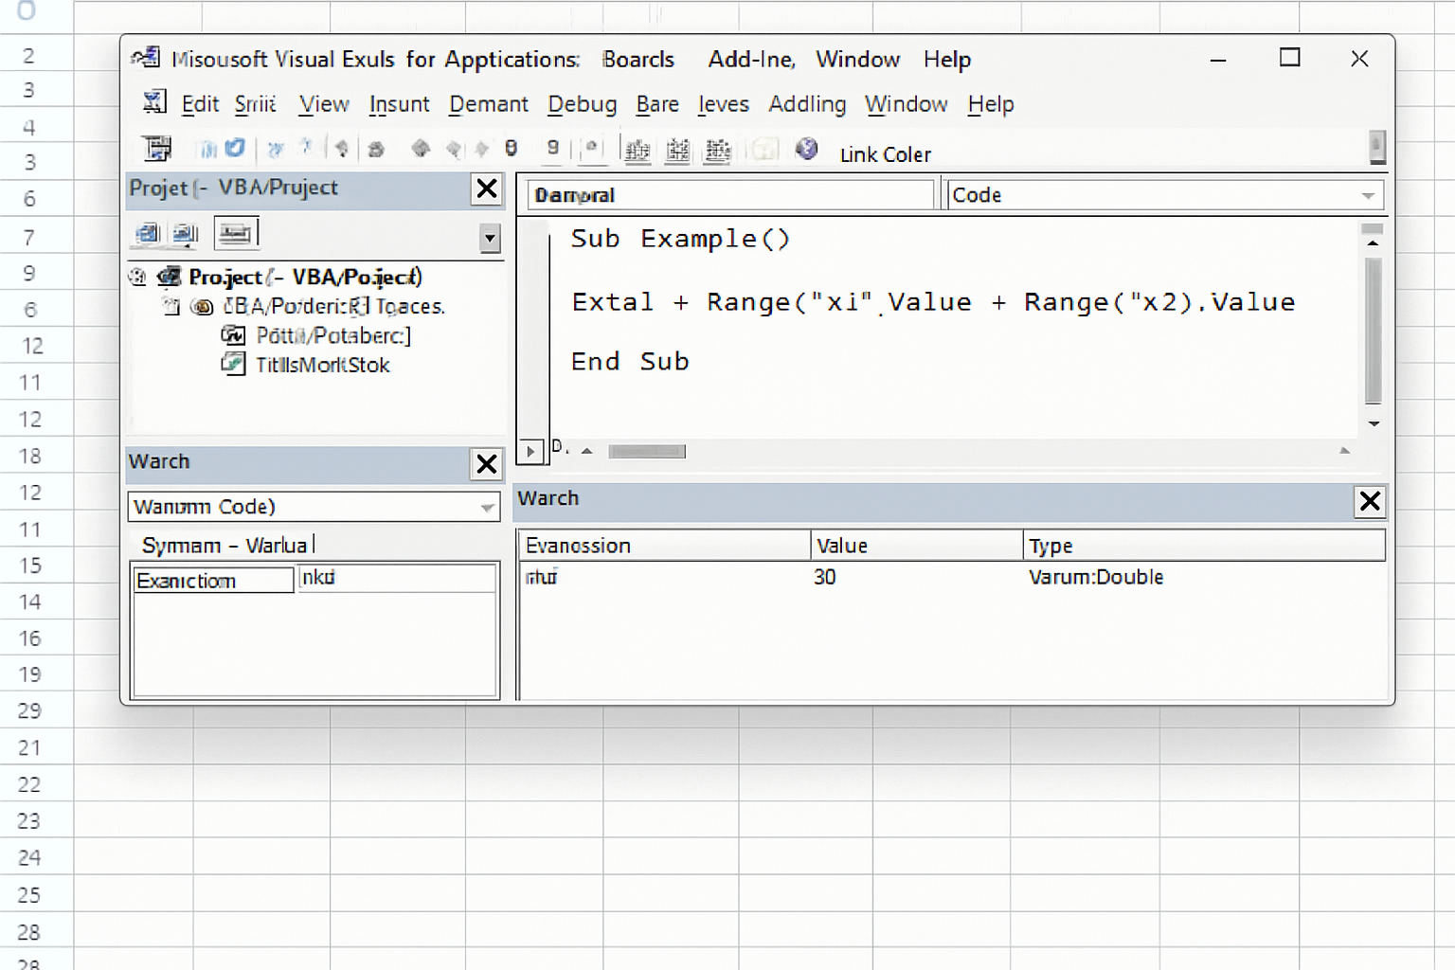Viewport: 1455px width, 970px height.
Task: Open the Debug menu
Action: [x=582, y=104]
